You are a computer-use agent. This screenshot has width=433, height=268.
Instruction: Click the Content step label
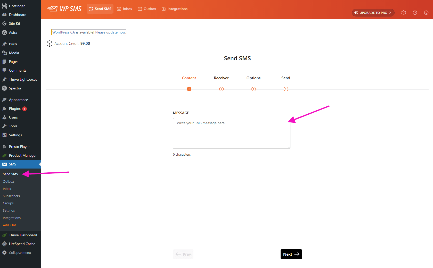189,78
